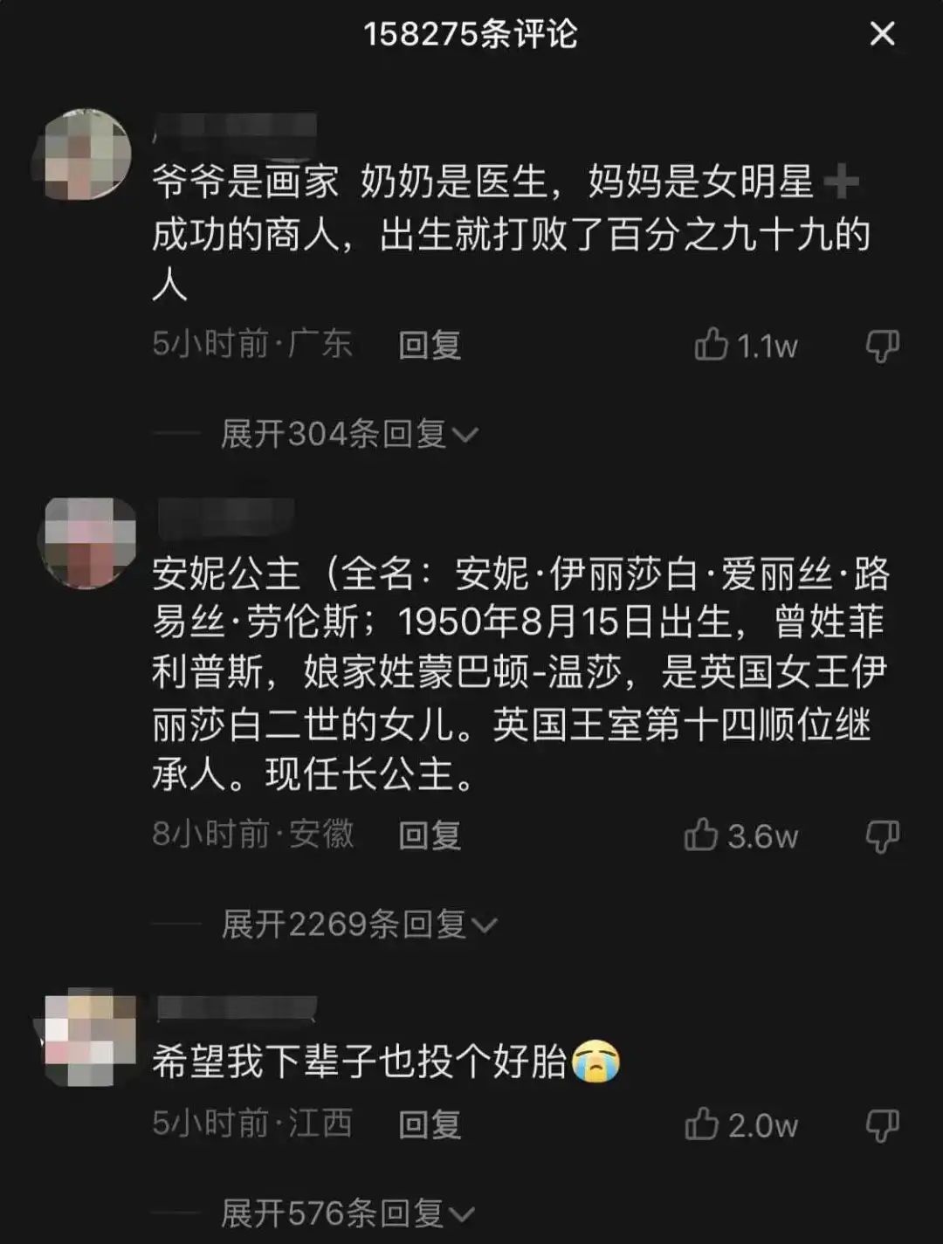Open first commenter's avatar profile
This screenshot has width=943, height=1244.
(86, 155)
